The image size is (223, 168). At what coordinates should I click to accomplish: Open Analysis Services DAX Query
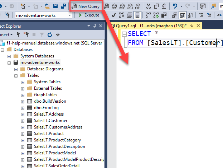[138, 6]
